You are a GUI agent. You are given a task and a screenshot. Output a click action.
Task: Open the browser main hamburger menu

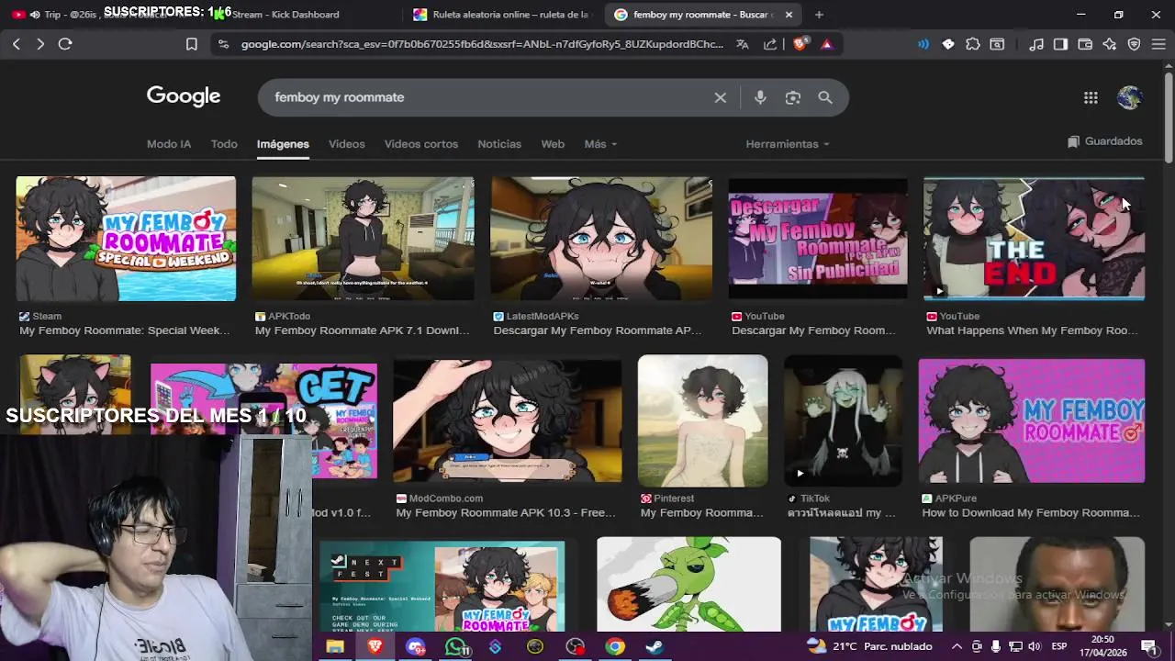[1158, 44]
